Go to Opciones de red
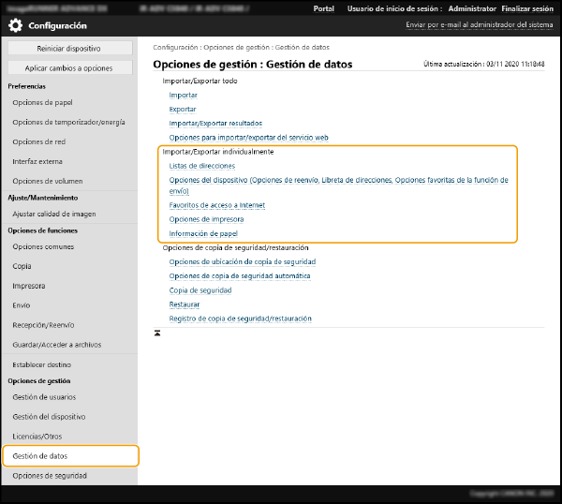562x504 pixels. (x=38, y=141)
